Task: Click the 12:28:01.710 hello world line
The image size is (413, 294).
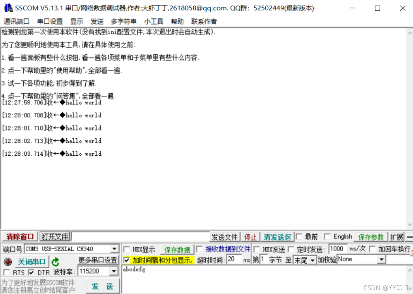Action: pos(52,128)
